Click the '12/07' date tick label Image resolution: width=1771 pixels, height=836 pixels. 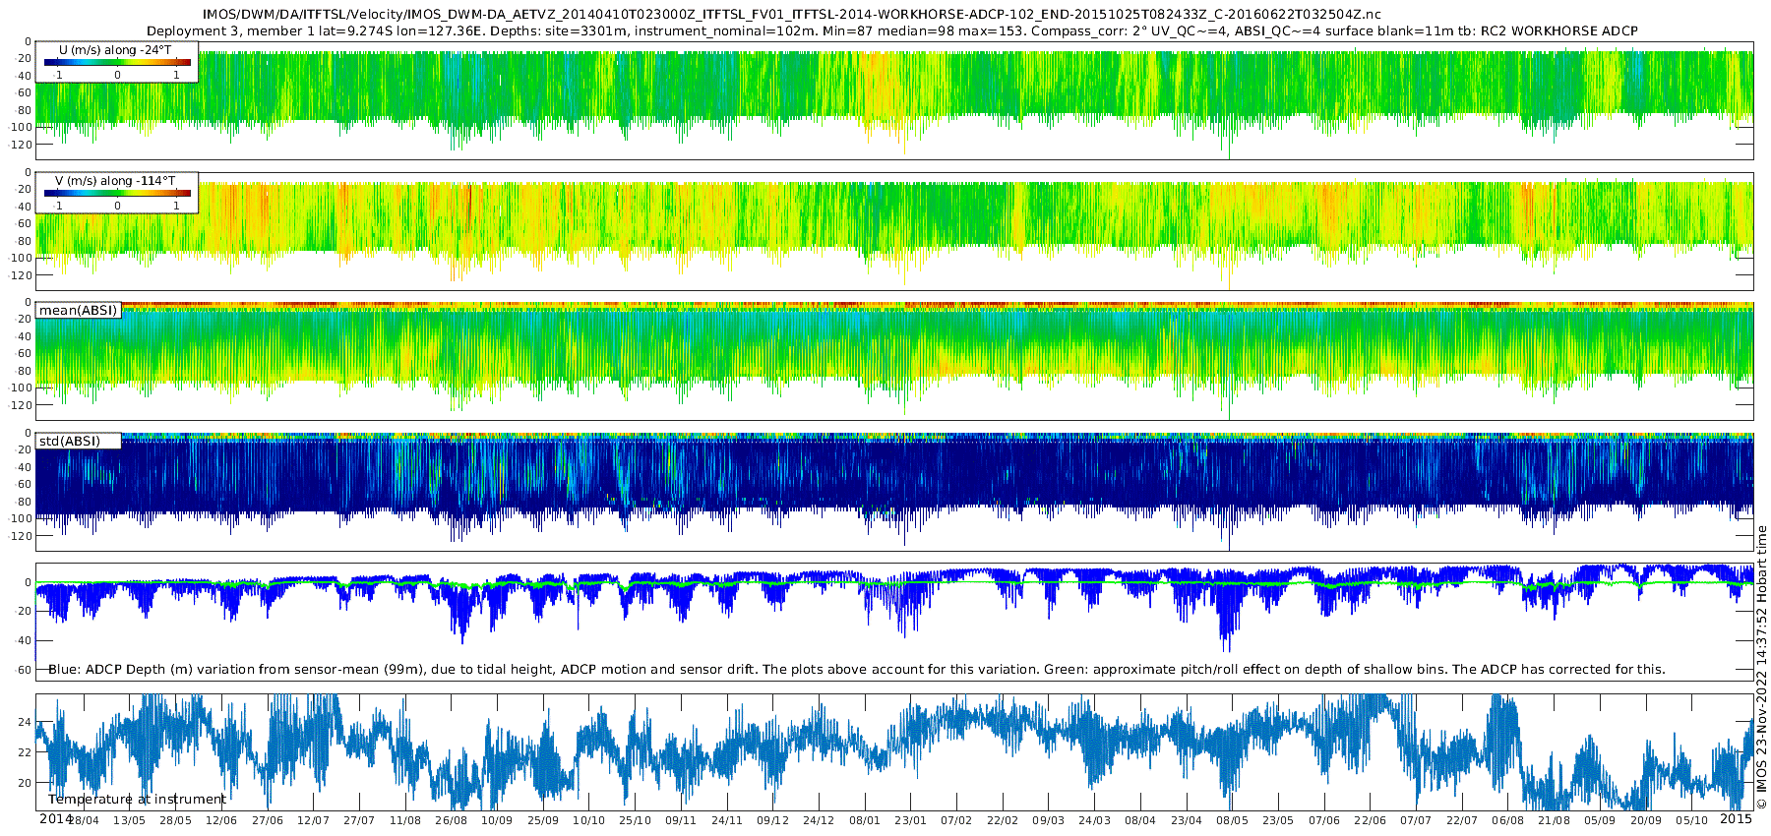[x=313, y=820]
